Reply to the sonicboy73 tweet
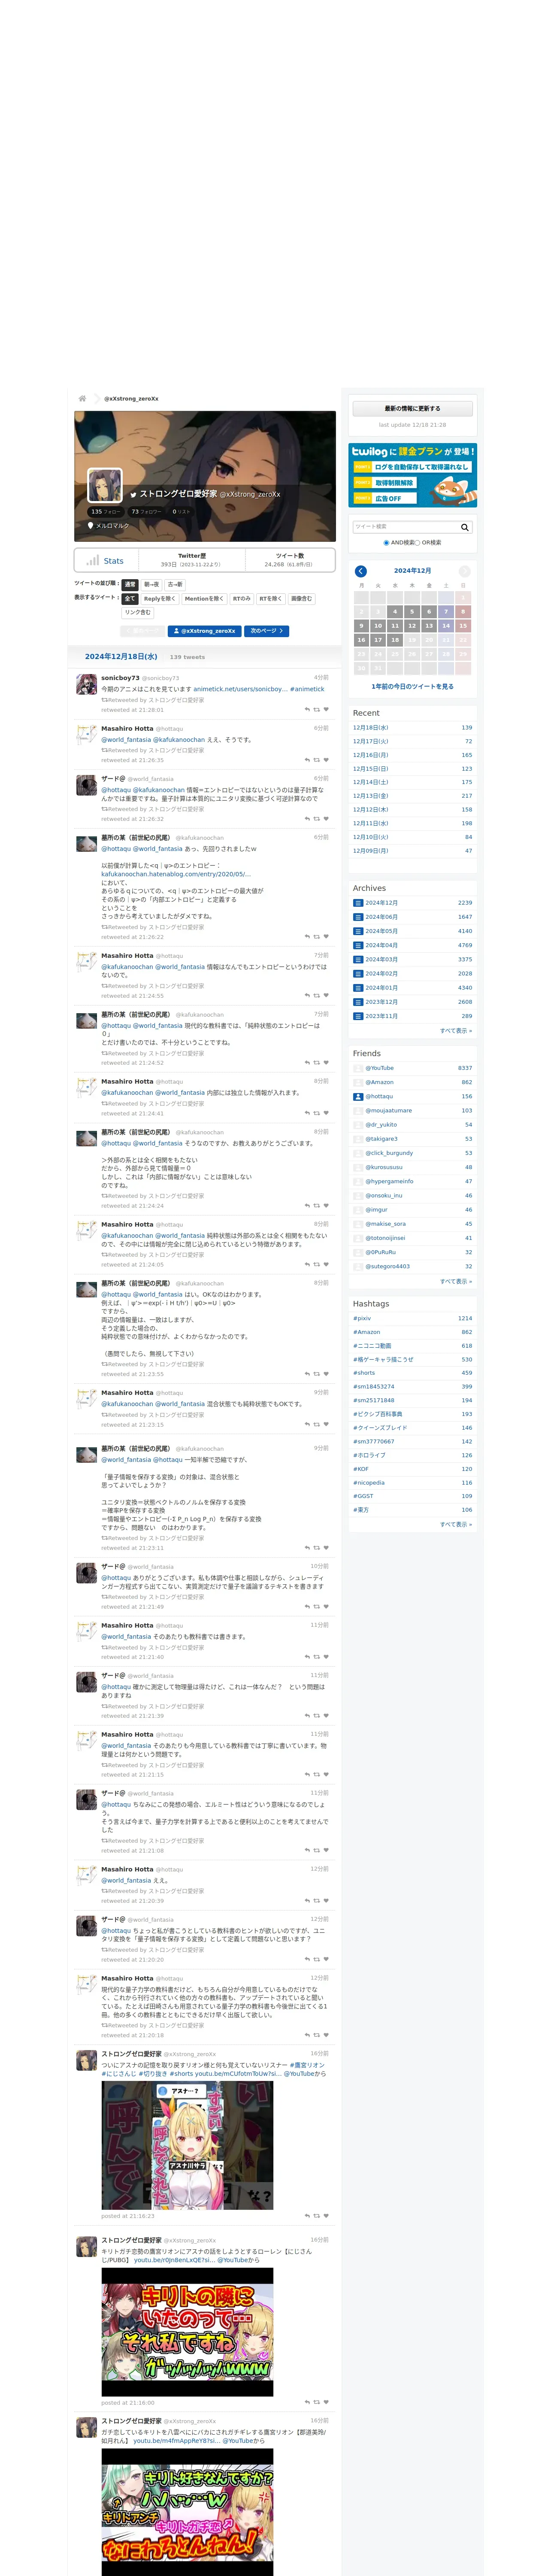This screenshot has height=2576, width=551. [307, 709]
